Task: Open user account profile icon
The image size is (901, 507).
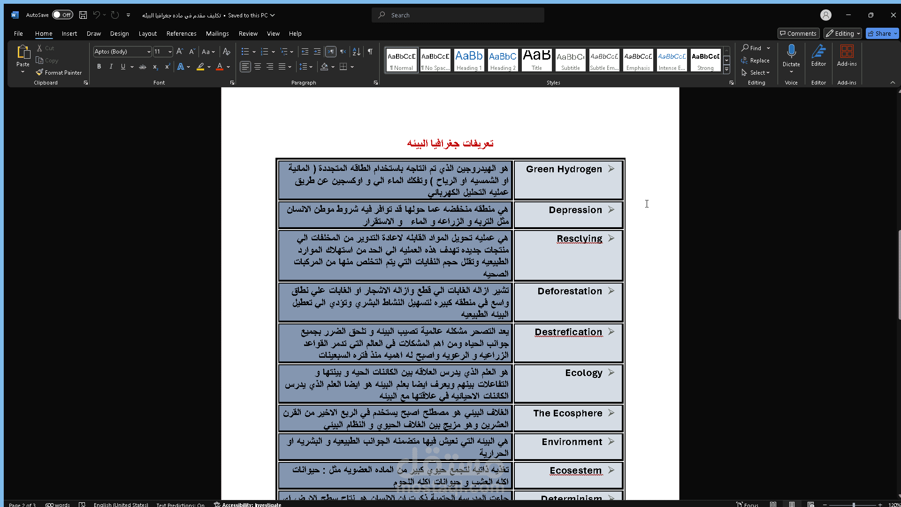Action: tap(826, 15)
